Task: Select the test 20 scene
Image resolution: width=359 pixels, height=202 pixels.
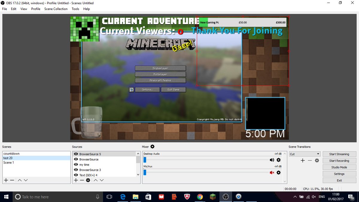Action: (x=36, y=158)
